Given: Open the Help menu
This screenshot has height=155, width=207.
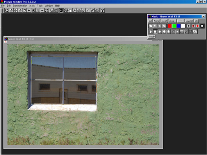Looking at the screenshot, I should [x=57, y=6].
